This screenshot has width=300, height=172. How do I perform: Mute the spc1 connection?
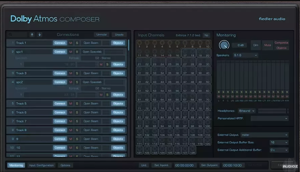[71, 52]
